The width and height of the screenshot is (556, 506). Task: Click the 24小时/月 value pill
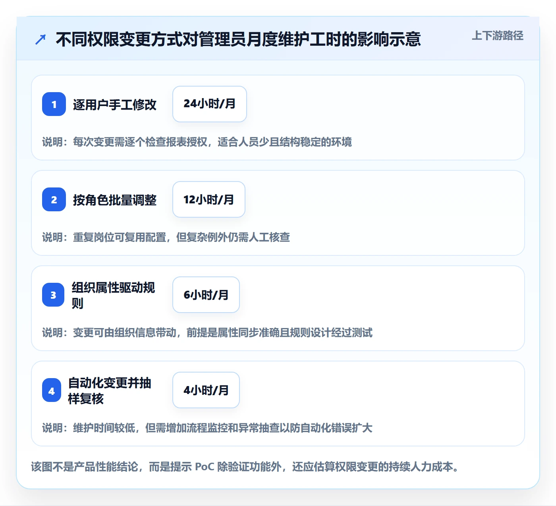point(210,104)
